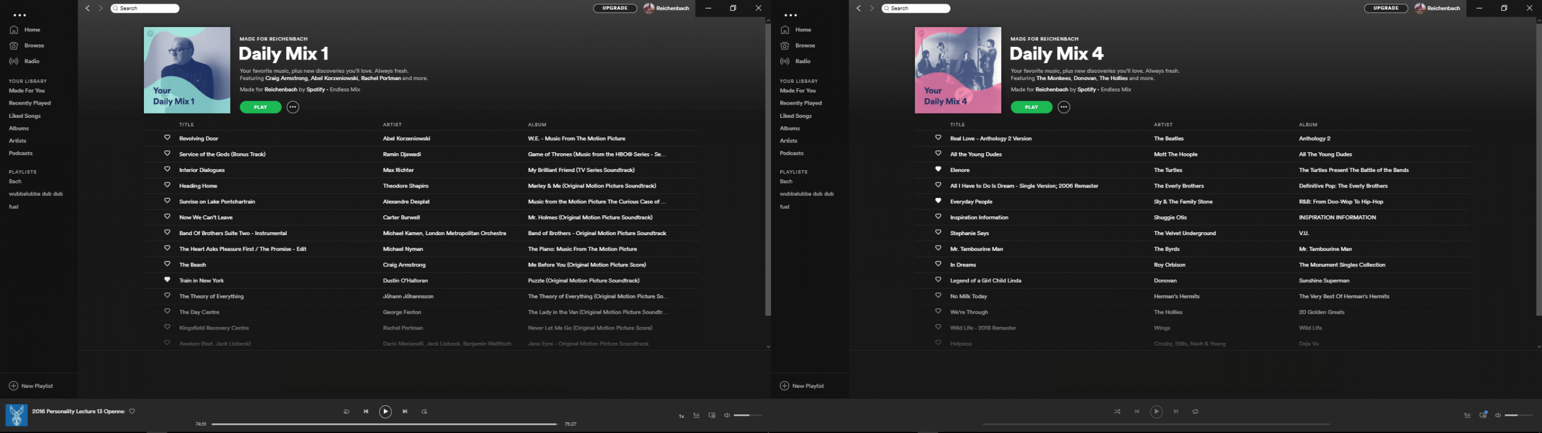Go to previous track in left player

coord(366,412)
